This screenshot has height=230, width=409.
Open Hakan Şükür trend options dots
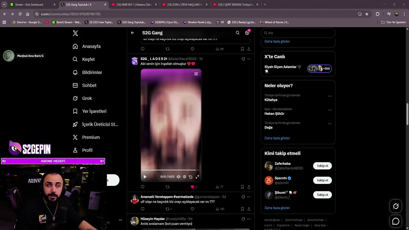point(330,110)
